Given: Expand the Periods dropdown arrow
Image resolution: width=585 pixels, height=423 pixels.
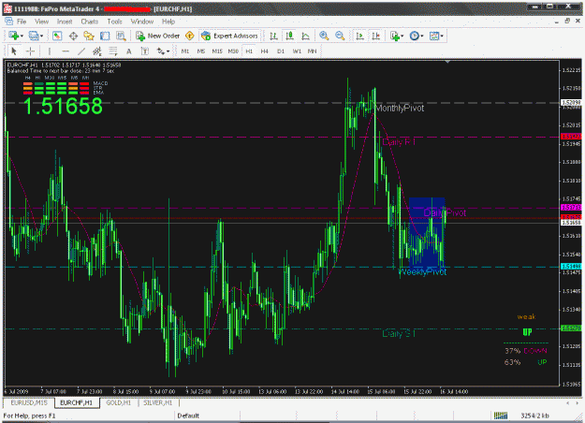Looking at the screenshot, I should pyautogui.click(x=422, y=36).
